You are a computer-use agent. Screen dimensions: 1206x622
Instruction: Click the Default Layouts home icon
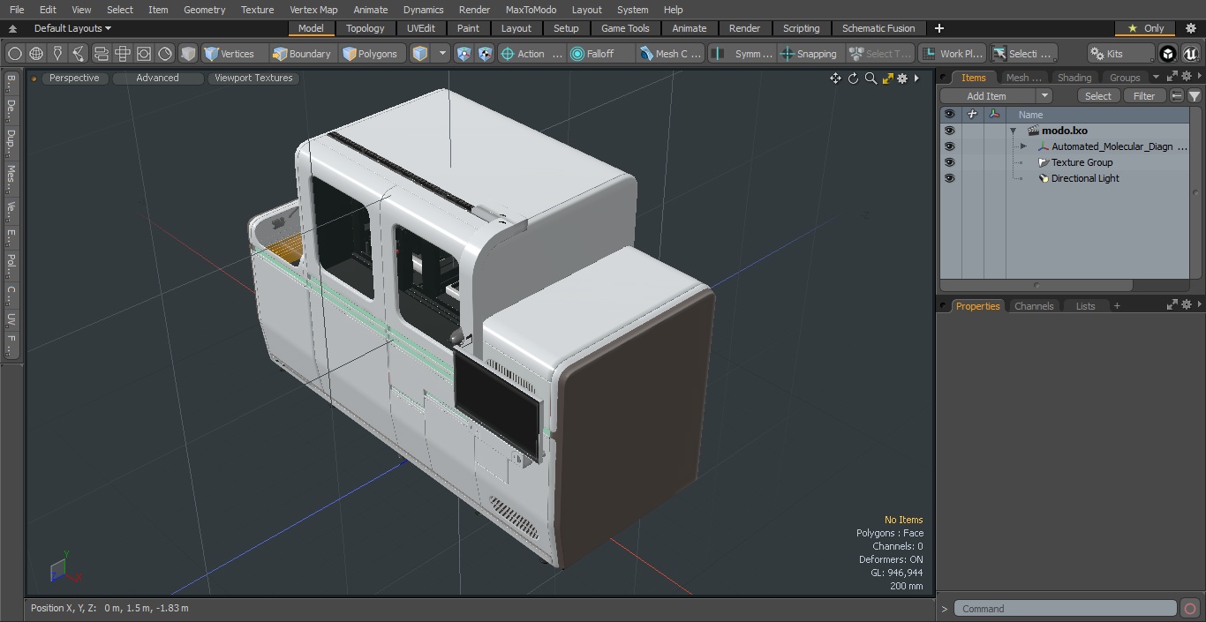click(12, 28)
